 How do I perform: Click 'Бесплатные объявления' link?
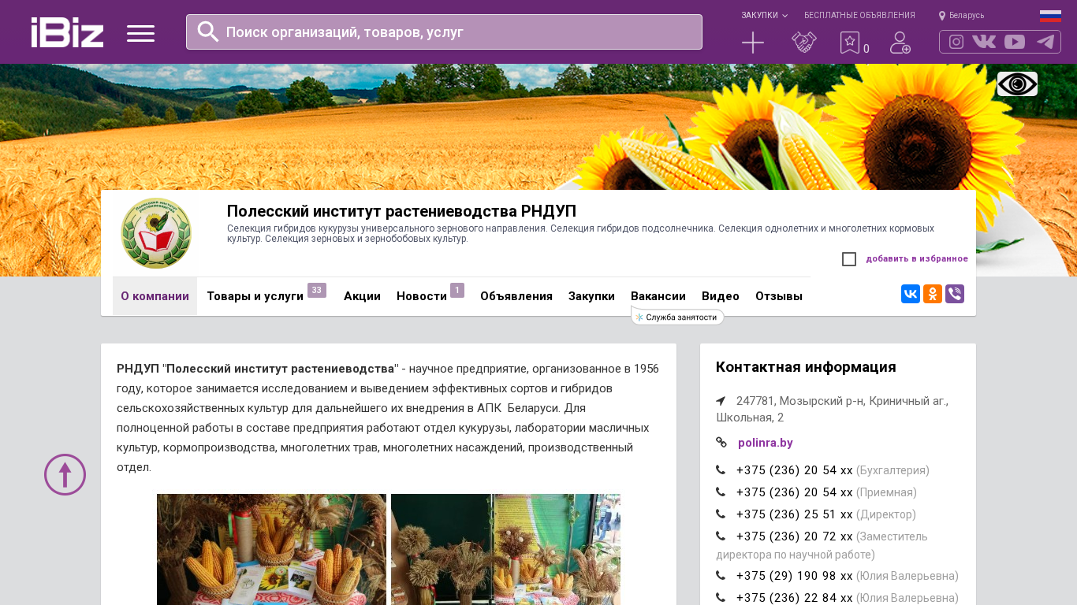[859, 16]
